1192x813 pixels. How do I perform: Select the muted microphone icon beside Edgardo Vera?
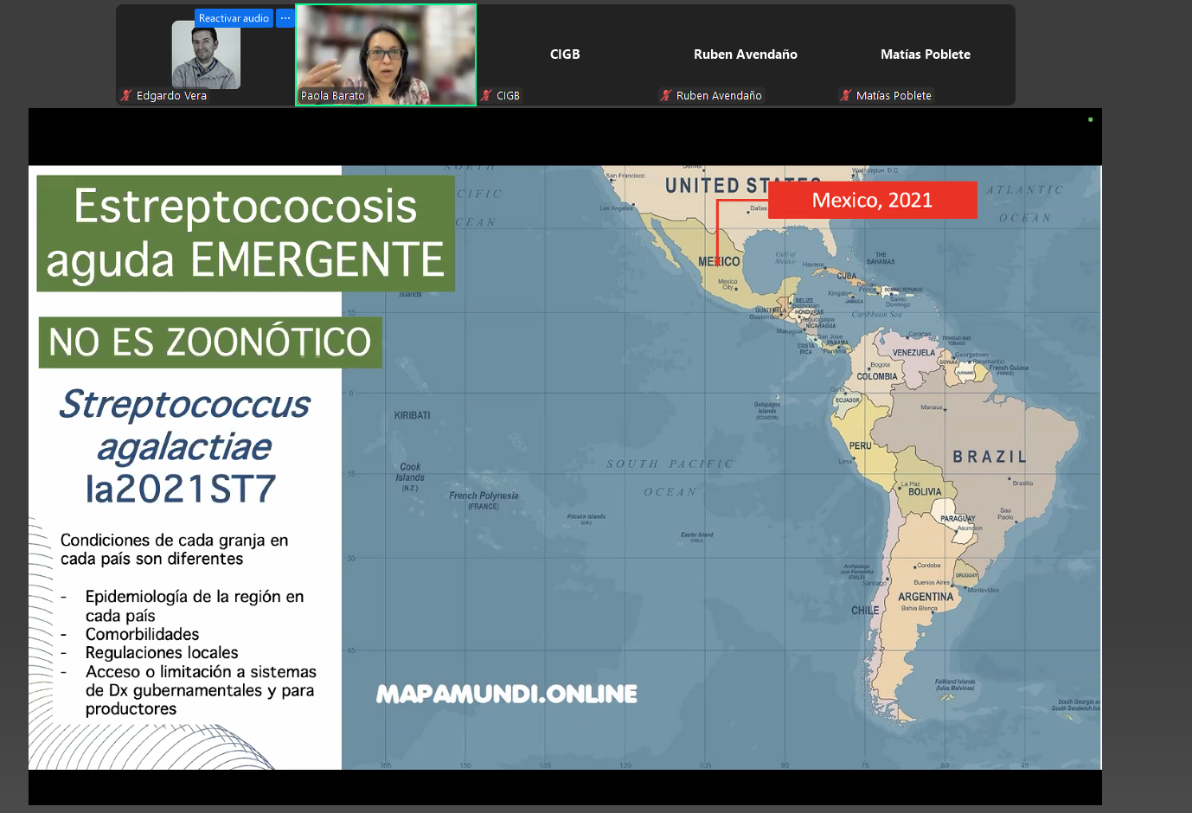coord(127,95)
